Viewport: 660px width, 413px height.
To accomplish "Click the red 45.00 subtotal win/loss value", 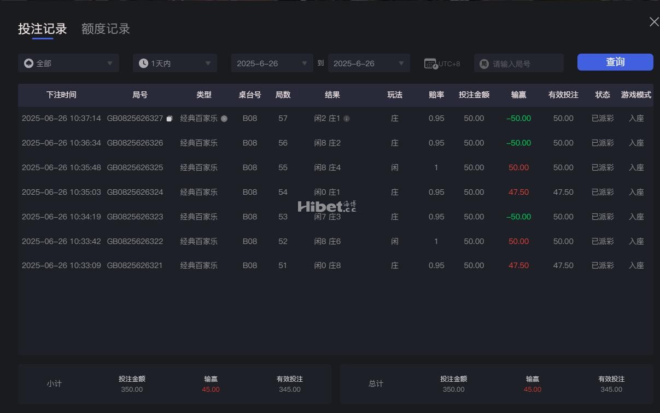I will click(210, 389).
